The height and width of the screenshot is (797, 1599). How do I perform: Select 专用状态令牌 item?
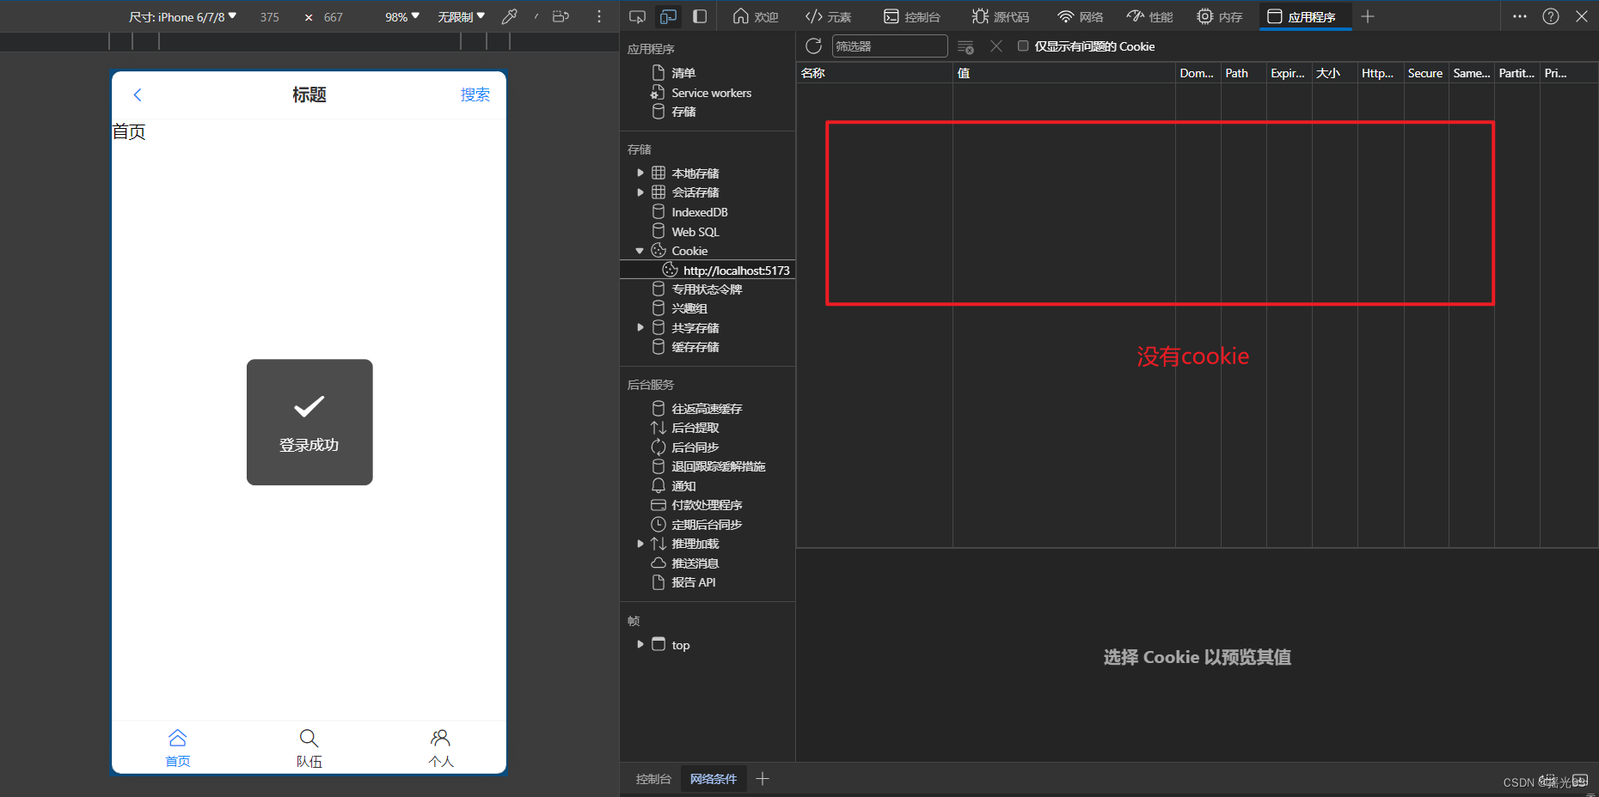[x=707, y=289]
